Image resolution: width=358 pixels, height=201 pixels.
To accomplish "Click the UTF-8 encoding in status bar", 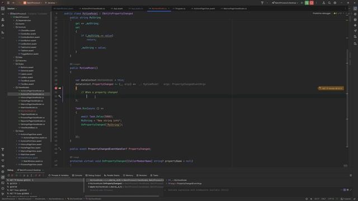I will 331,199.
